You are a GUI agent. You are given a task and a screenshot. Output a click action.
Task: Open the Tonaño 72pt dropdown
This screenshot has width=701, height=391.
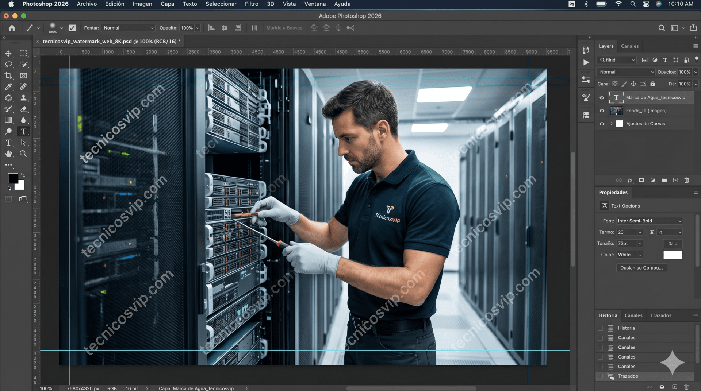pyautogui.click(x=629, y=243)
